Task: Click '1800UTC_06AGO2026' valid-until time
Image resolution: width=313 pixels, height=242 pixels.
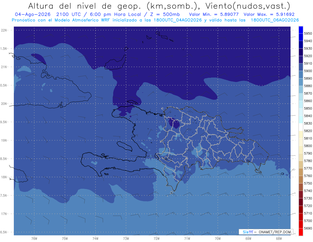Action: (x=275, y=20)
